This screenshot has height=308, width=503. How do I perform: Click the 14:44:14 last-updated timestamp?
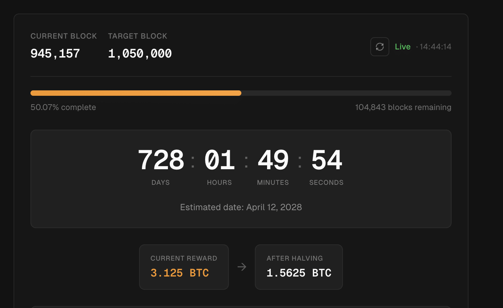click(x=435, y=47)
